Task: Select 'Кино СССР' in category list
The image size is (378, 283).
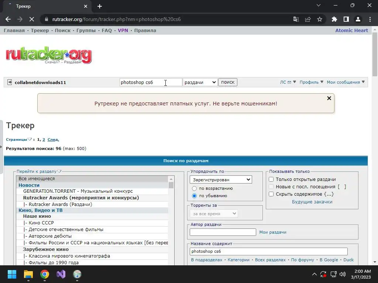Action: [41, 223]
